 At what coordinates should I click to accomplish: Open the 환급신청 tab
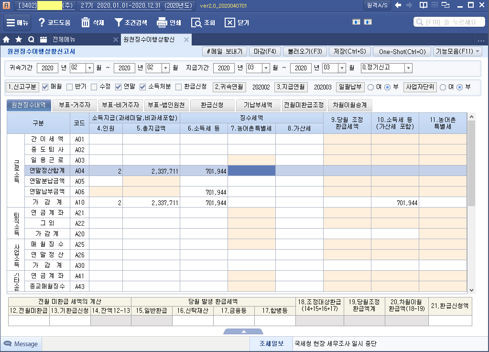tap(212, 105)
